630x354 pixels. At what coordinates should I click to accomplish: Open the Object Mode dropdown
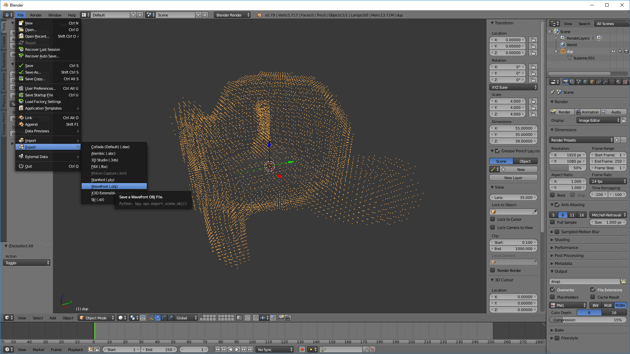coord(97,318)
